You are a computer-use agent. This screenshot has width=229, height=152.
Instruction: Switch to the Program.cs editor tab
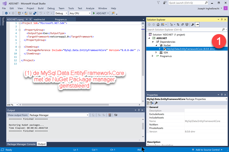coord(61,19)
